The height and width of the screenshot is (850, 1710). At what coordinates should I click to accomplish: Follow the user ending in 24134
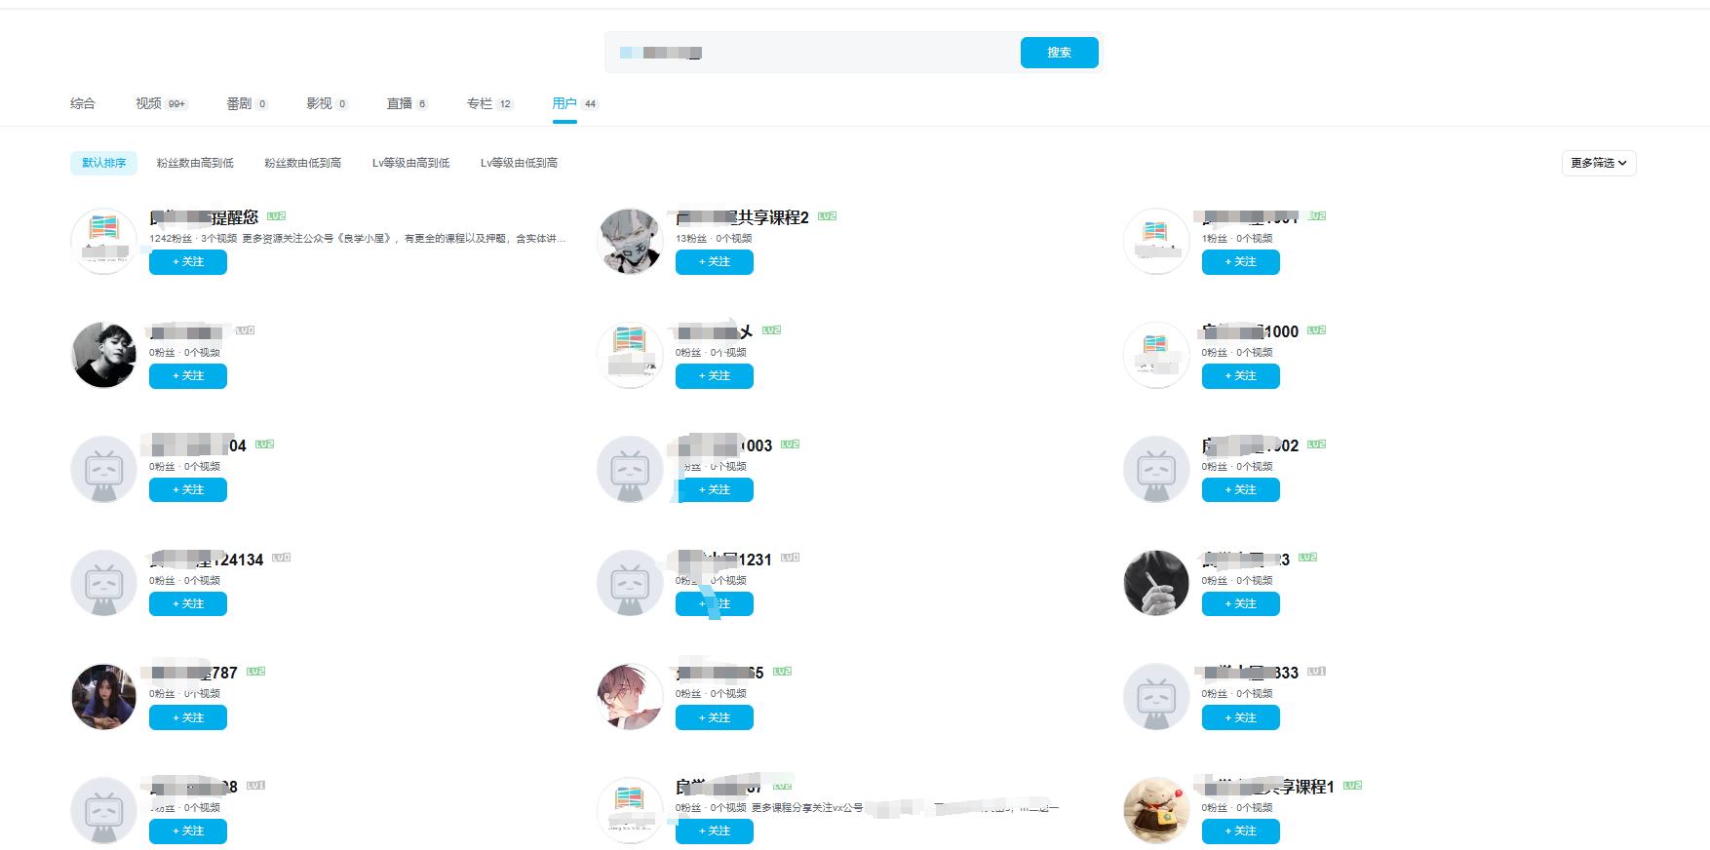(x=188, y=604)
